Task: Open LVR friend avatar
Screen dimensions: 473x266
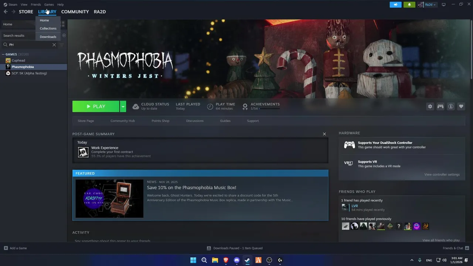Action: [345, 208]
